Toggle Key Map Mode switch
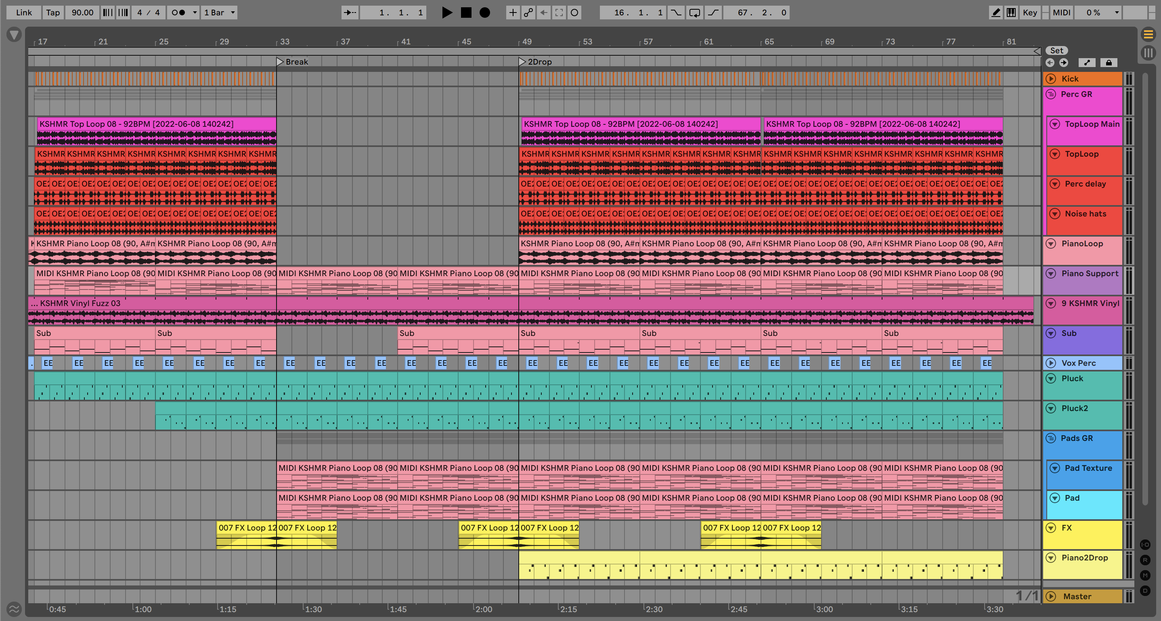This screenshot has width=1161, height=621. pos(1030,13)
